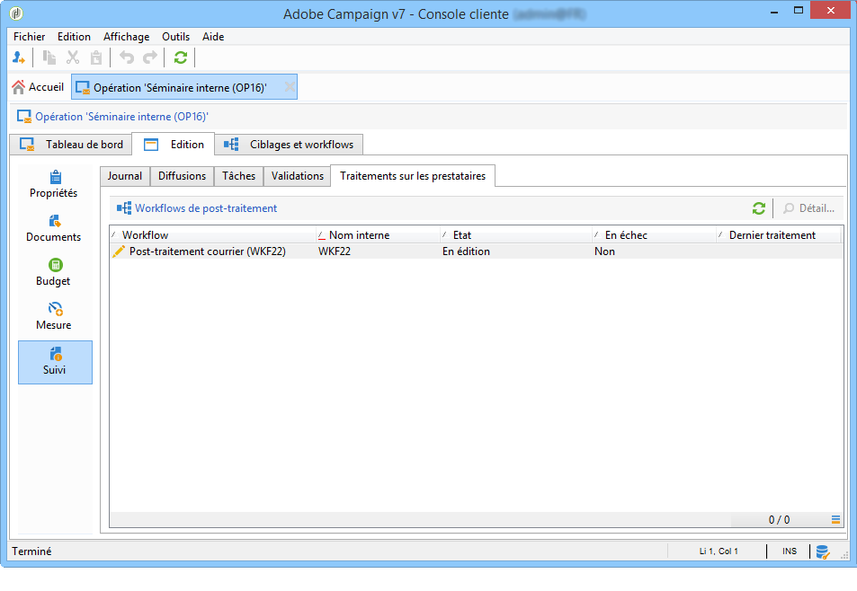This screenshot has height=591, width=857.
Task: Click the database icon in status bar
Action: click(823, 551)
